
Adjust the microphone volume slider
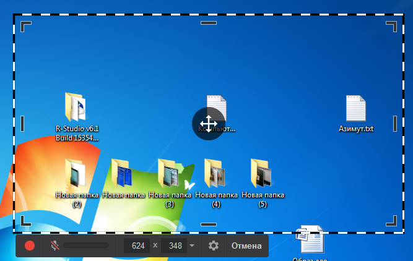pyautogui.click(x=86, y=246)
